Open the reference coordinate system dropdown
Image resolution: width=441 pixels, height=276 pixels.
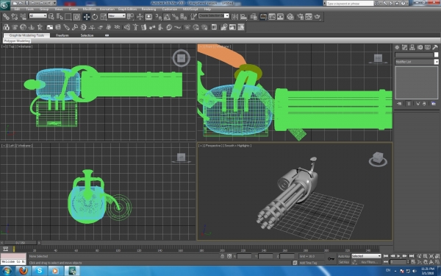[x=117, y=16]
